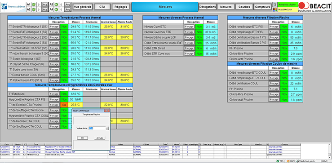Click Forçage for Chlore actif Piscine in Couloir de marche

[x=274, y=100]
